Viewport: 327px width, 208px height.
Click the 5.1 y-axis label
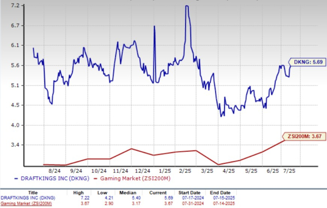coord(15,86)
